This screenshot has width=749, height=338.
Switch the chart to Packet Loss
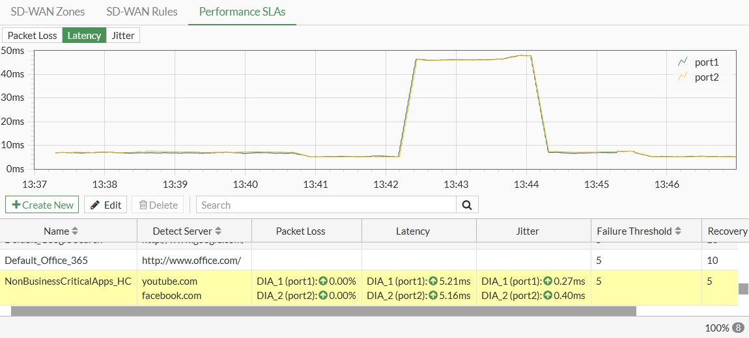(x=33, y=35)
